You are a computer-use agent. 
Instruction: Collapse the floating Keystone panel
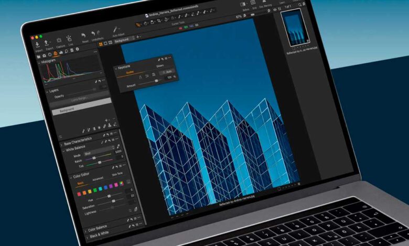pyautogui.click(x=116, y=69)
